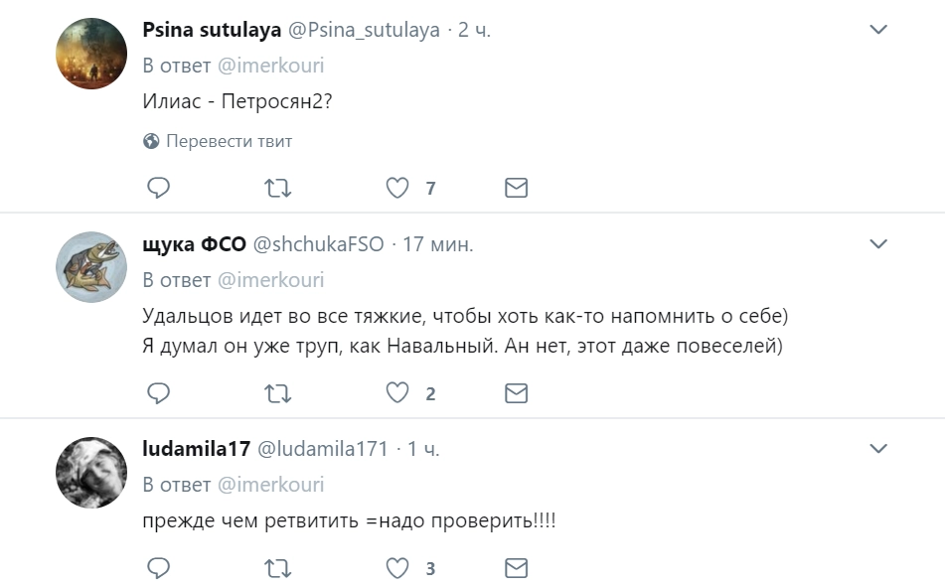Reply to щука ФСО's tweet
This screenshot has width=945, height=588.
(x=159, y=393)
